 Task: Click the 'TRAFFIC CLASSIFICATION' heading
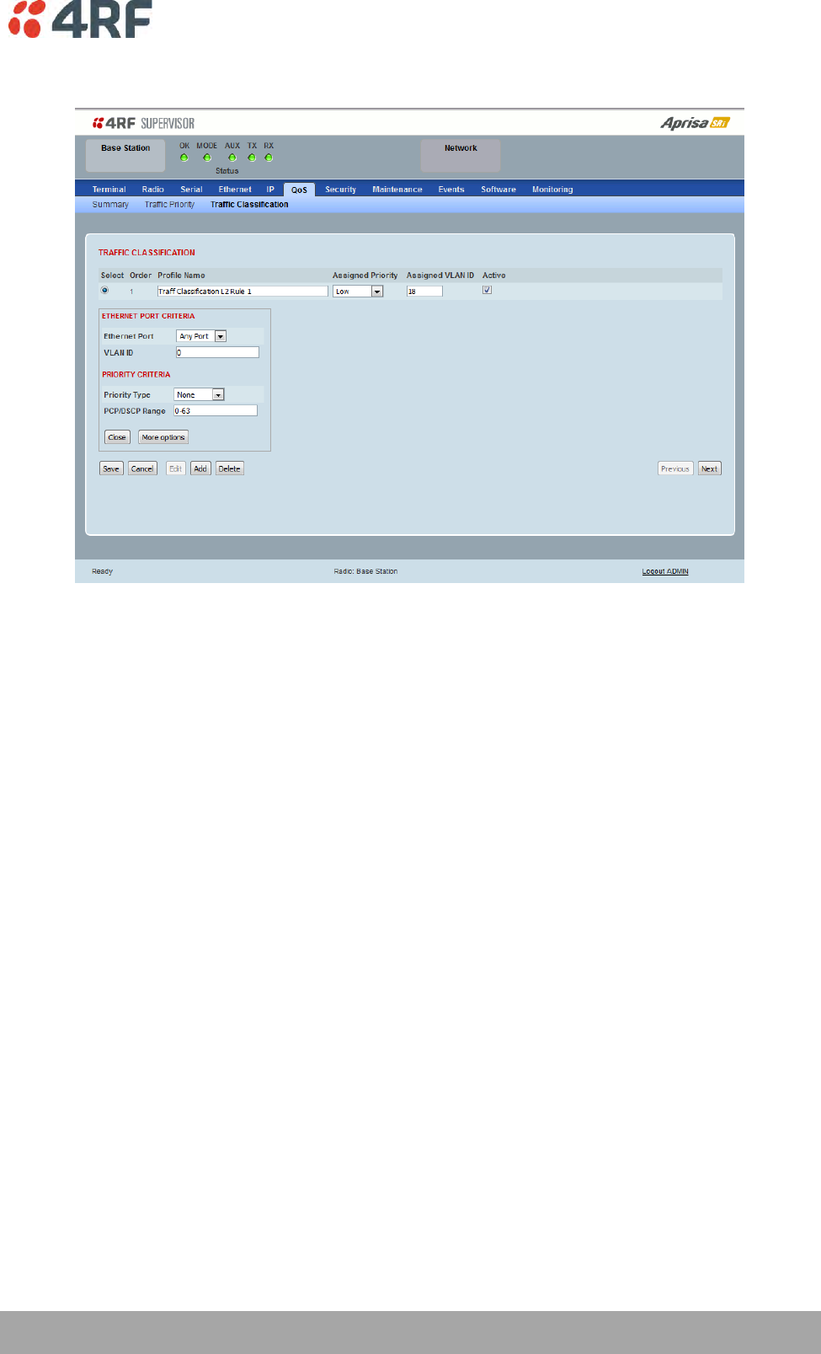pyautogui.click(x=147, y=253)
